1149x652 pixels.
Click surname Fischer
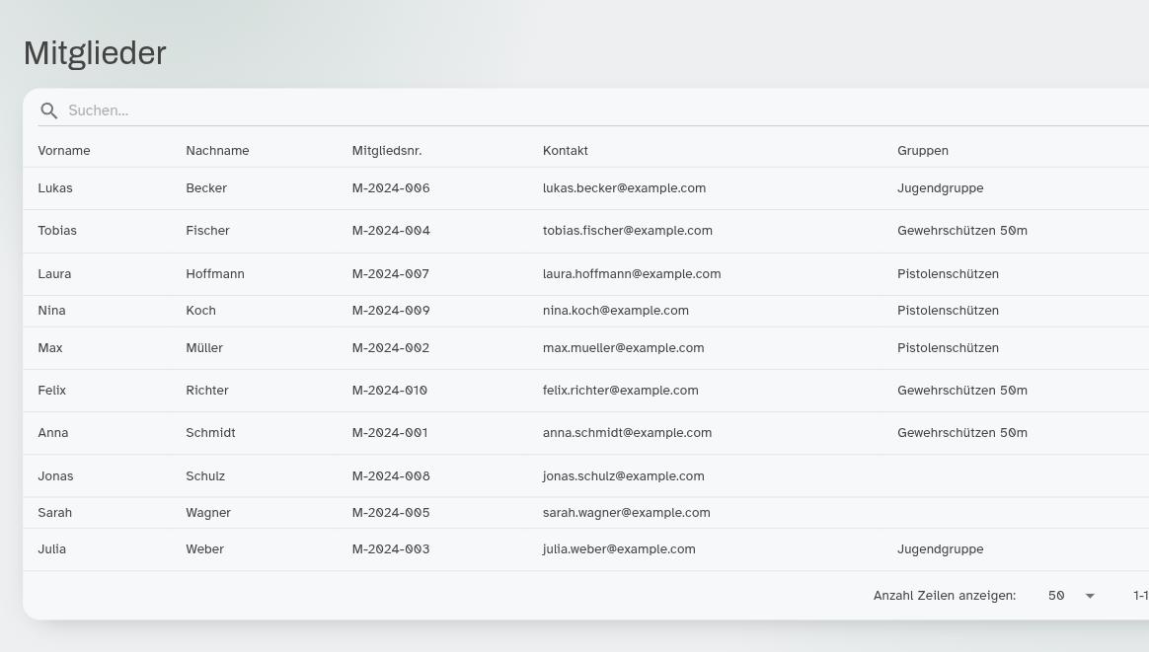coord(208,231)
